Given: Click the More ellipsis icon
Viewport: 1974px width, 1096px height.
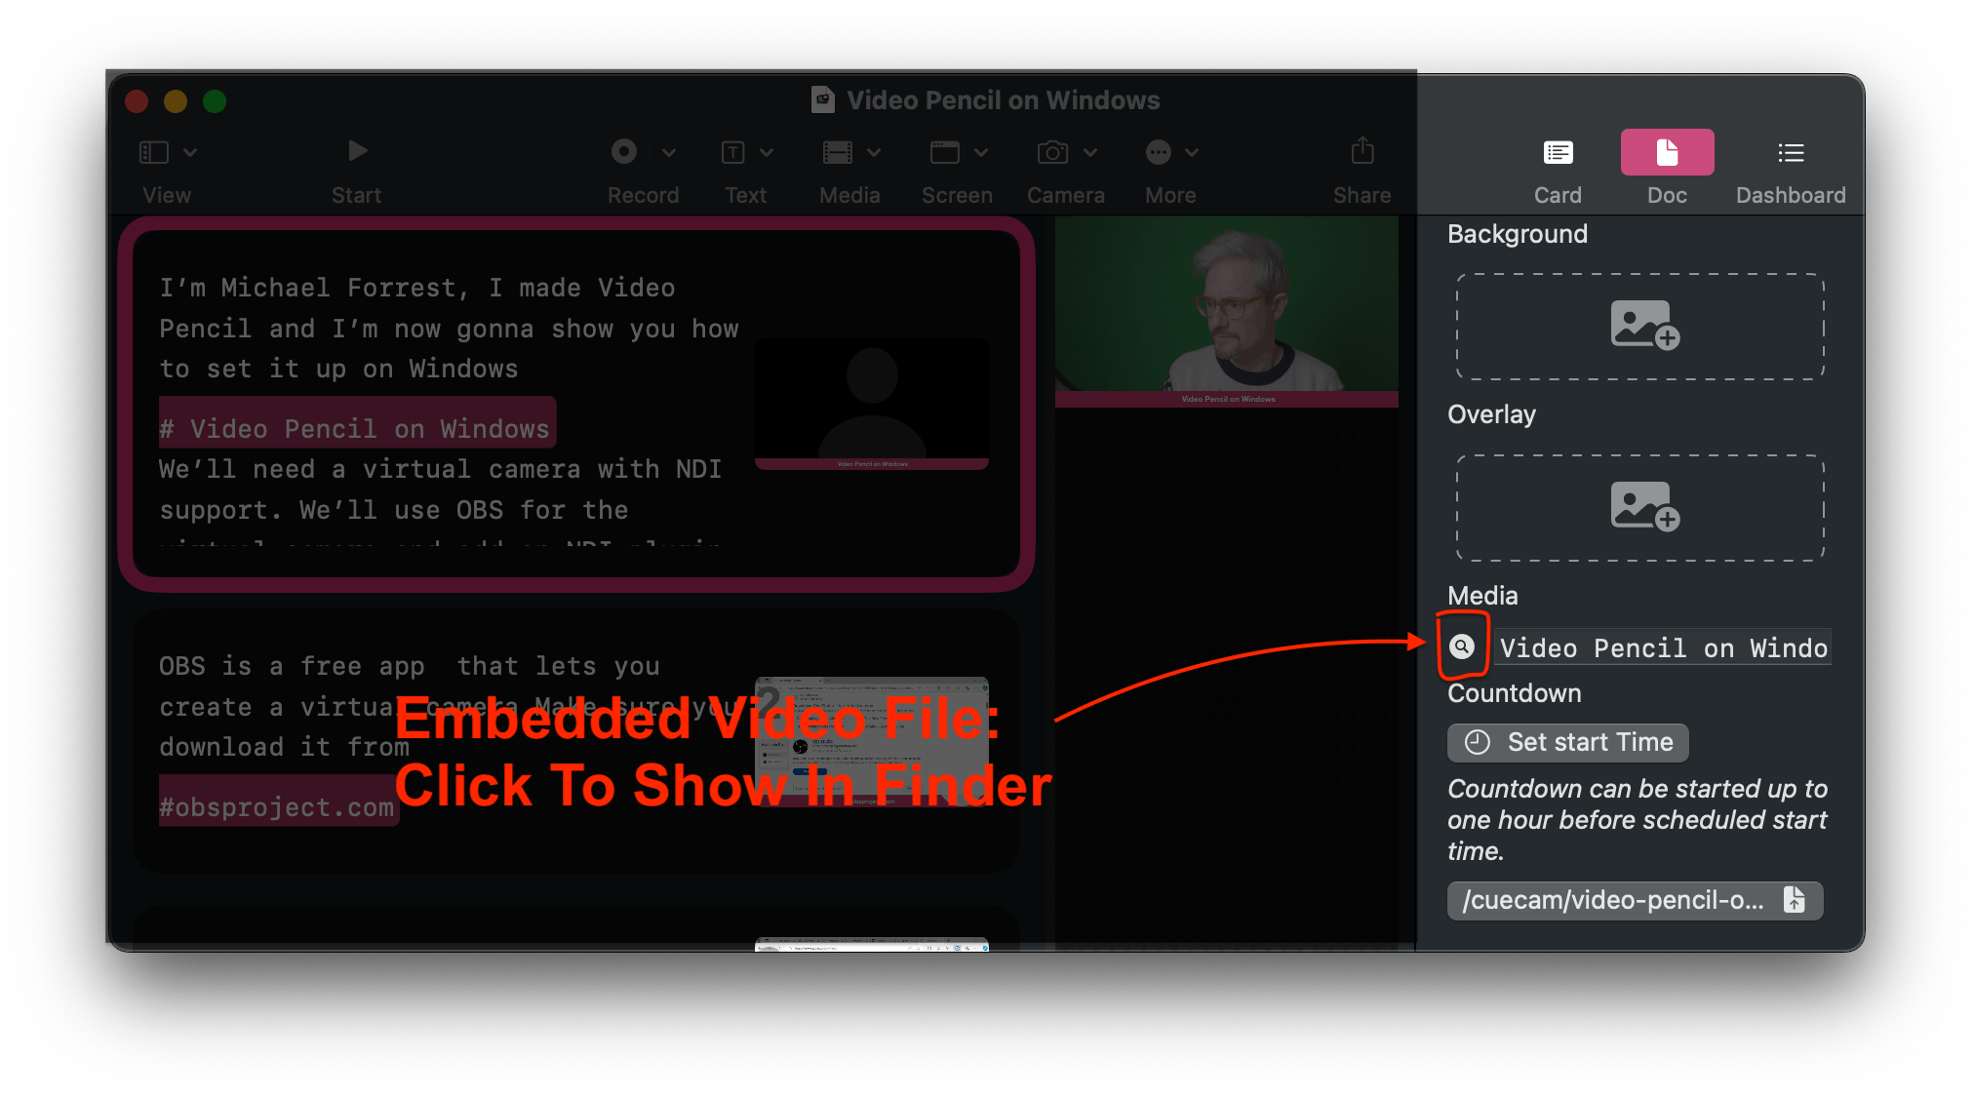Looking at the screenshot, I should coord(1159,152).
